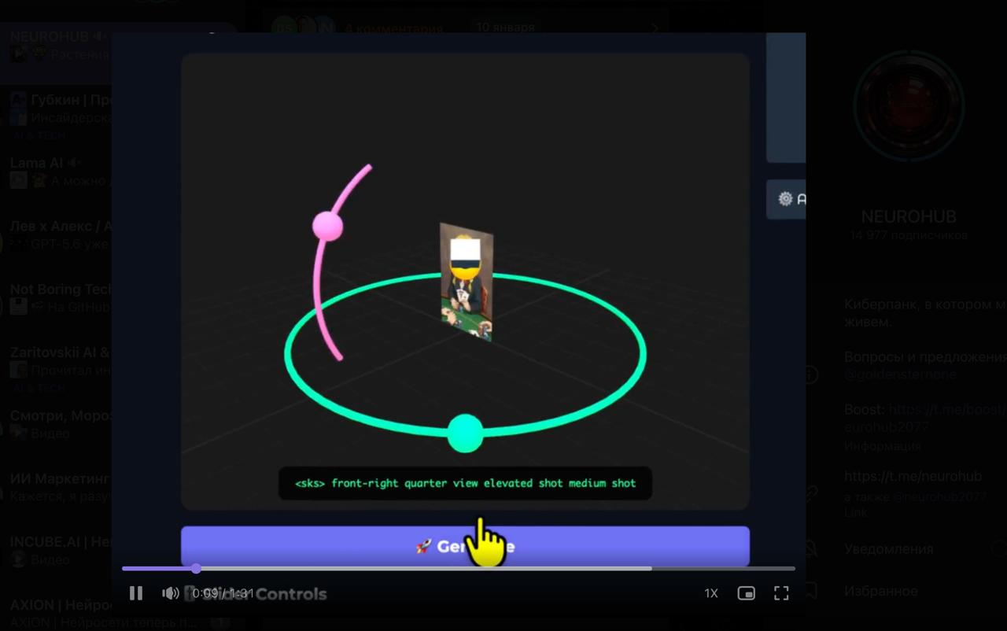Select the sks front-right quarter view prompt text
Image resolution: width=1007 pixels, height=631 pixels.
point(465,483)
